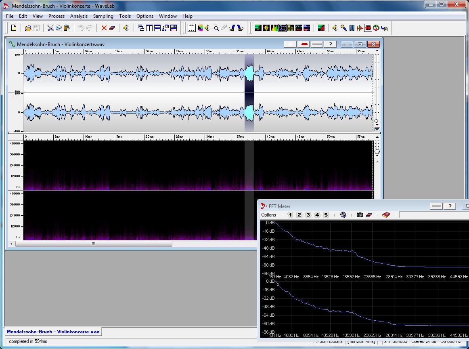Click the spectrogram vertical zoom slider handle
Screen dimensions: 469x349
(377, 152)
